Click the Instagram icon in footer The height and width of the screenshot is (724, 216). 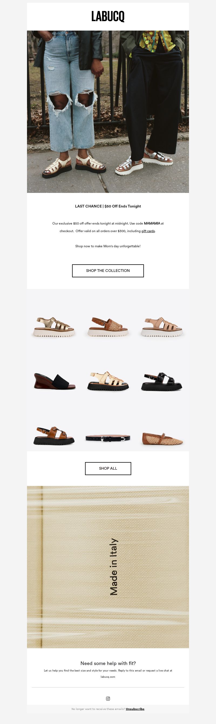108,698
